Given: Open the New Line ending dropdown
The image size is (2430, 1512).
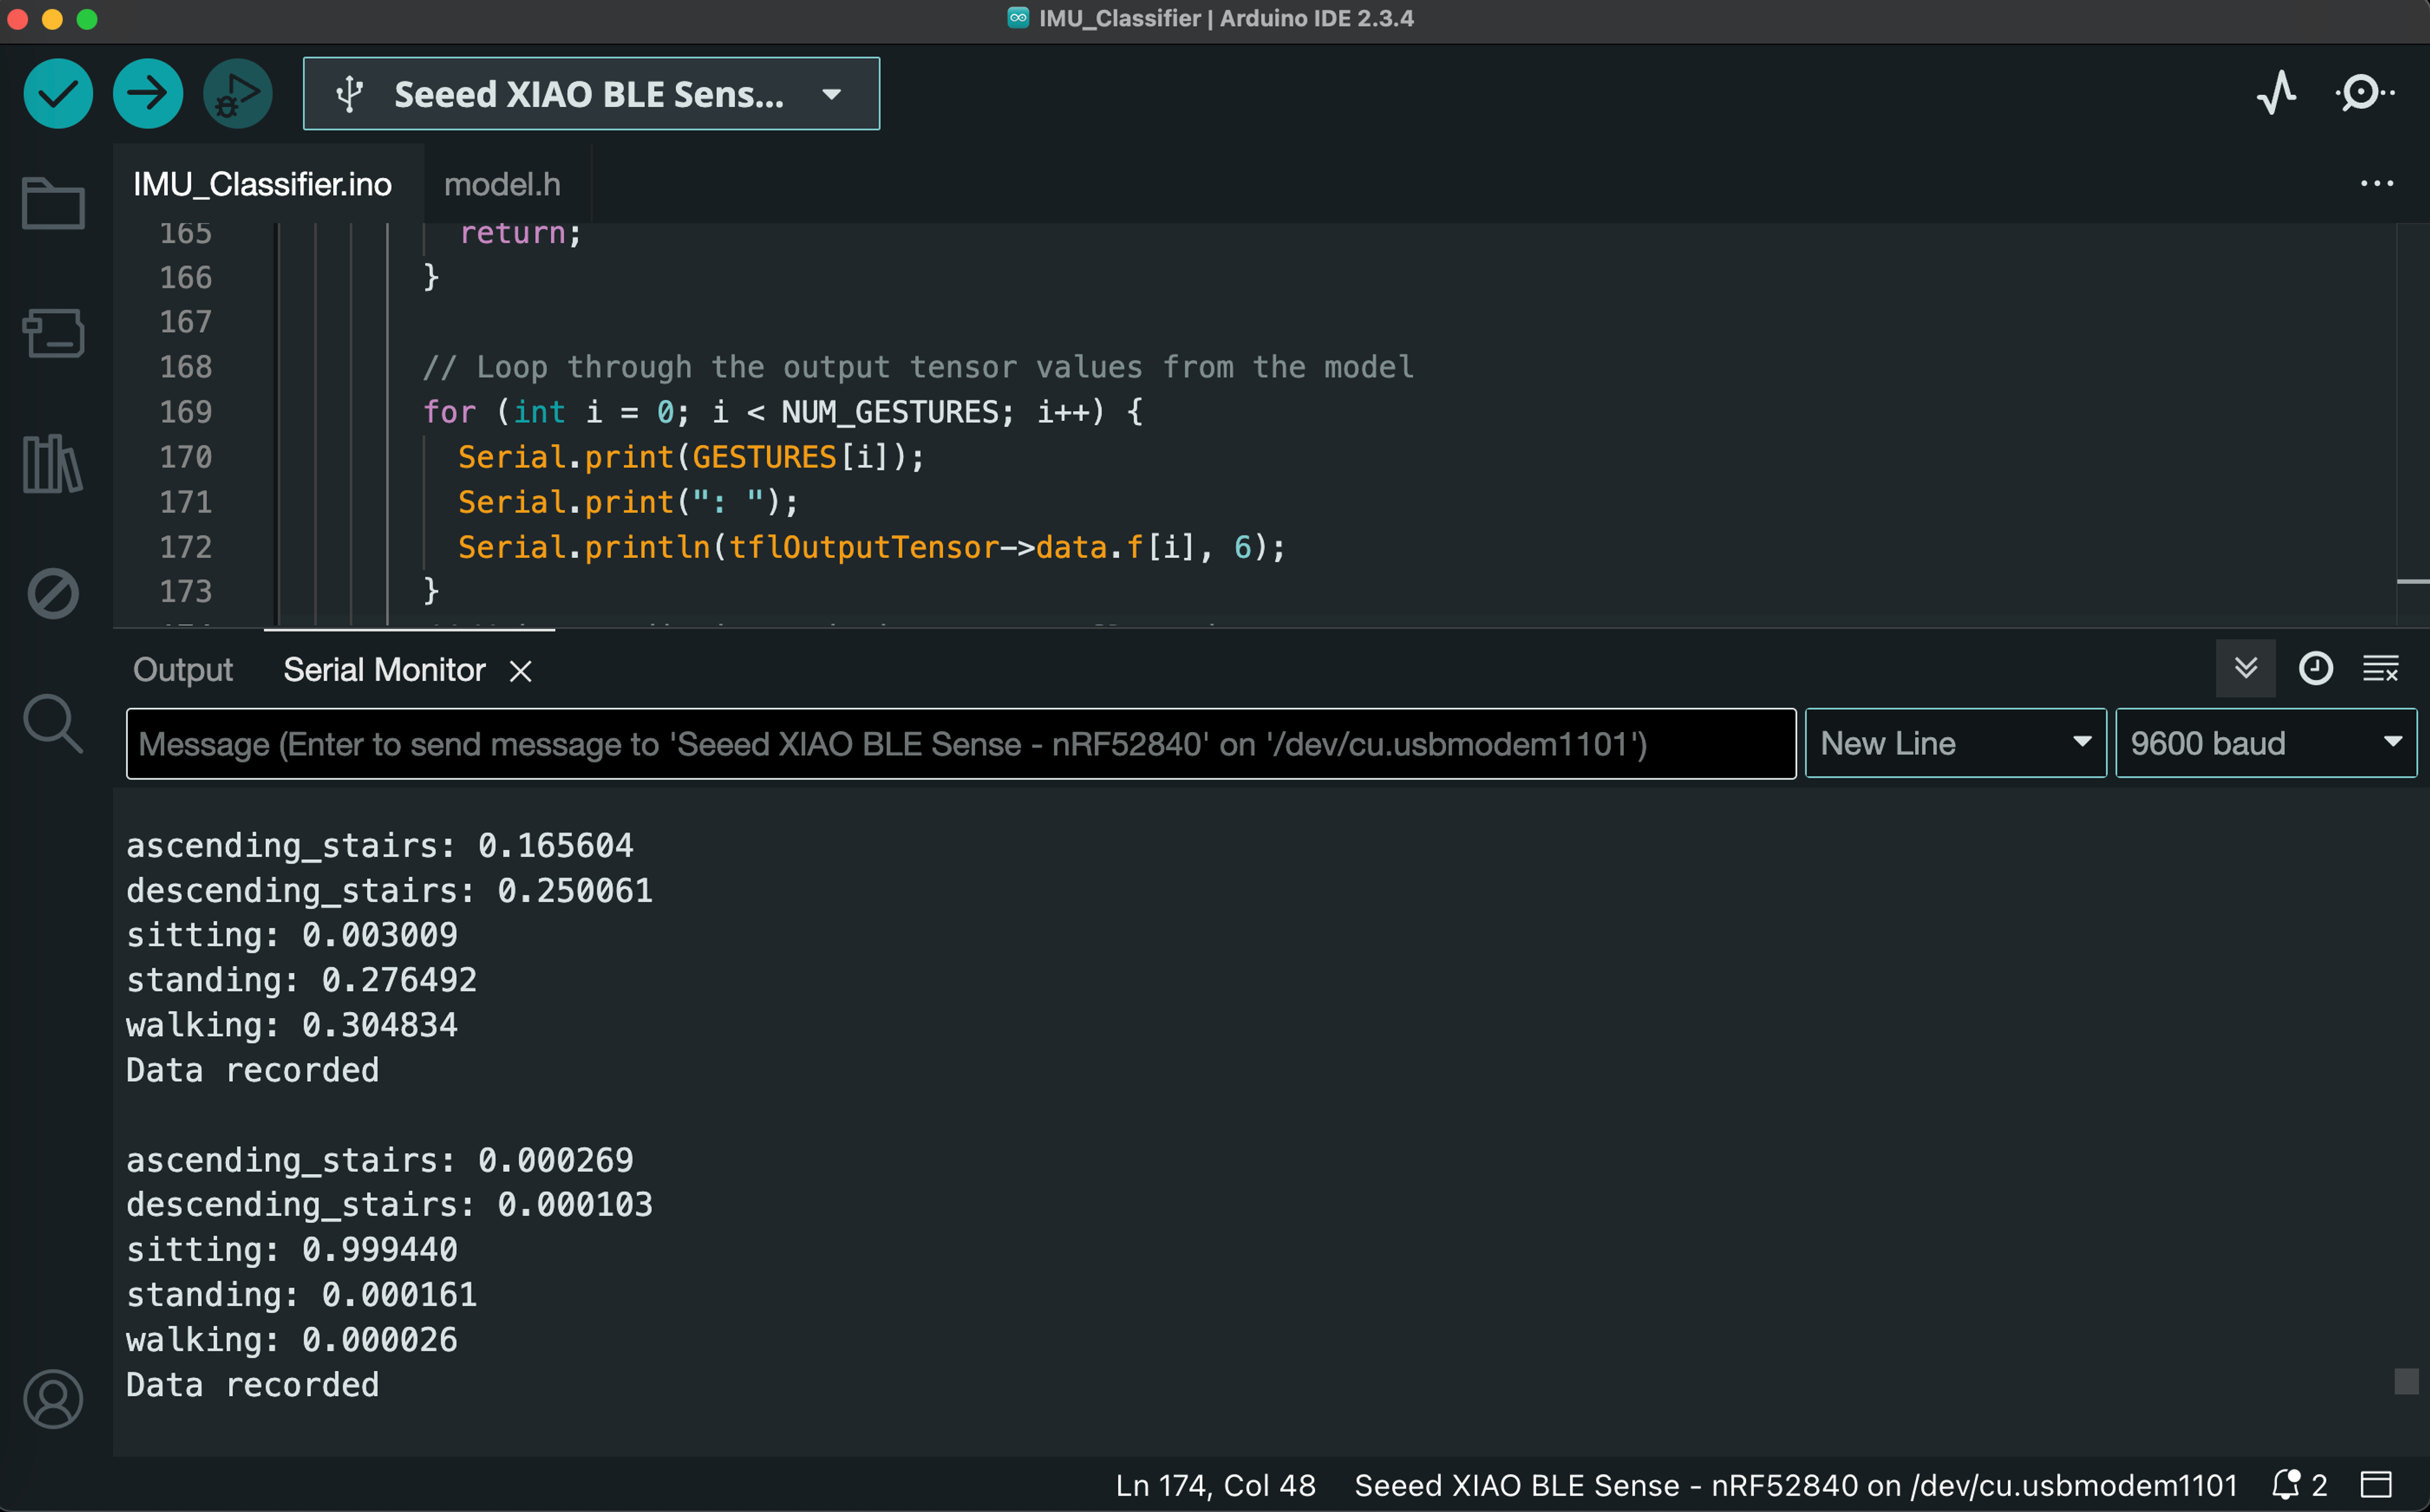Looking at the screenshot, I should pos(1955,743).
